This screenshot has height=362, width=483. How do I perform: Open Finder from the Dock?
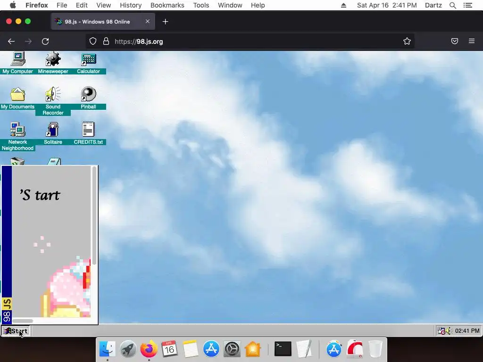pyautogui.click(x=108, y=349)
